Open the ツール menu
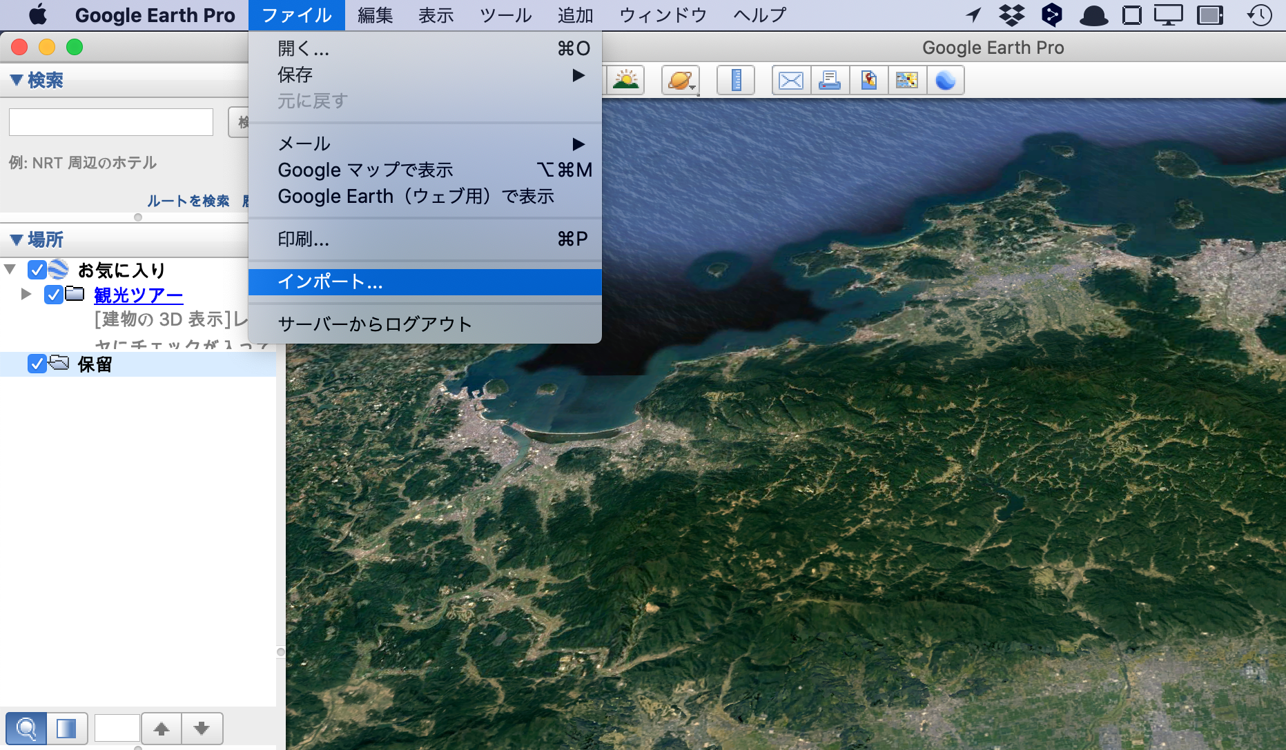The image size is (1286, 750). click(x=506, y=15)
